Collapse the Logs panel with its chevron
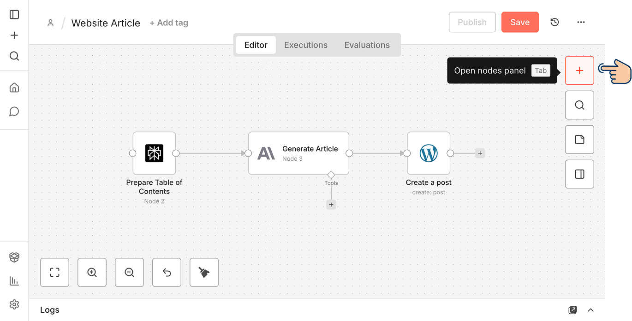This screenshot has width=632, height=321. (x=591, y=310)
